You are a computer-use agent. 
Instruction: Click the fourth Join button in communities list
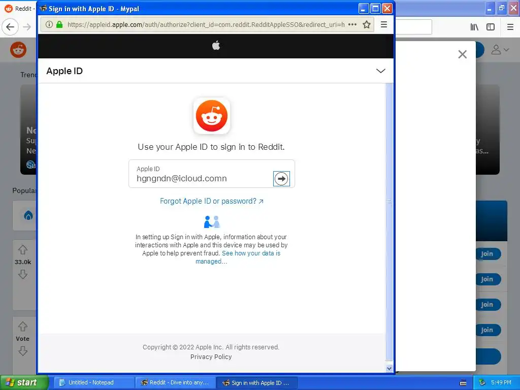pyautogui.click(x=487, y=330)
